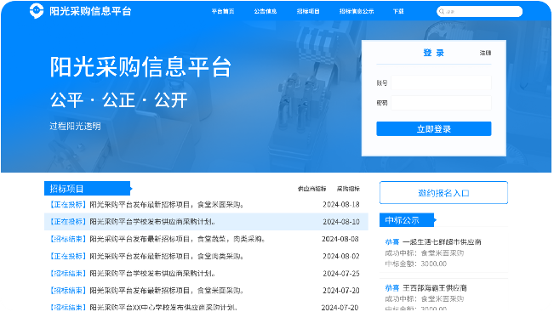Open the 邀约报名入口 button
Image resolution: width=554 pixels, height=312 pixels.
pyautogui.click(x=443, y=193)
